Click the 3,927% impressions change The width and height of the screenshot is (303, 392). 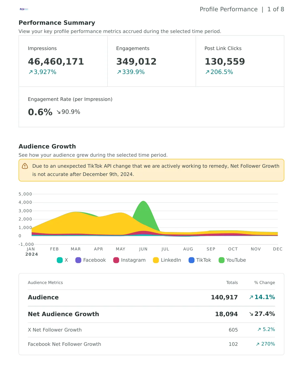[45, 72]
